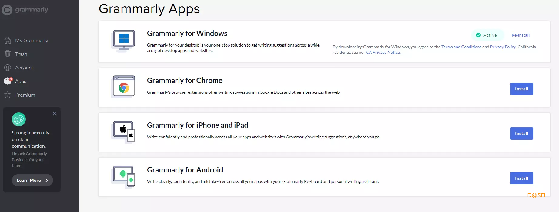Open the Trash section
This screenshot has width=559, height=212.
[21, 54]
